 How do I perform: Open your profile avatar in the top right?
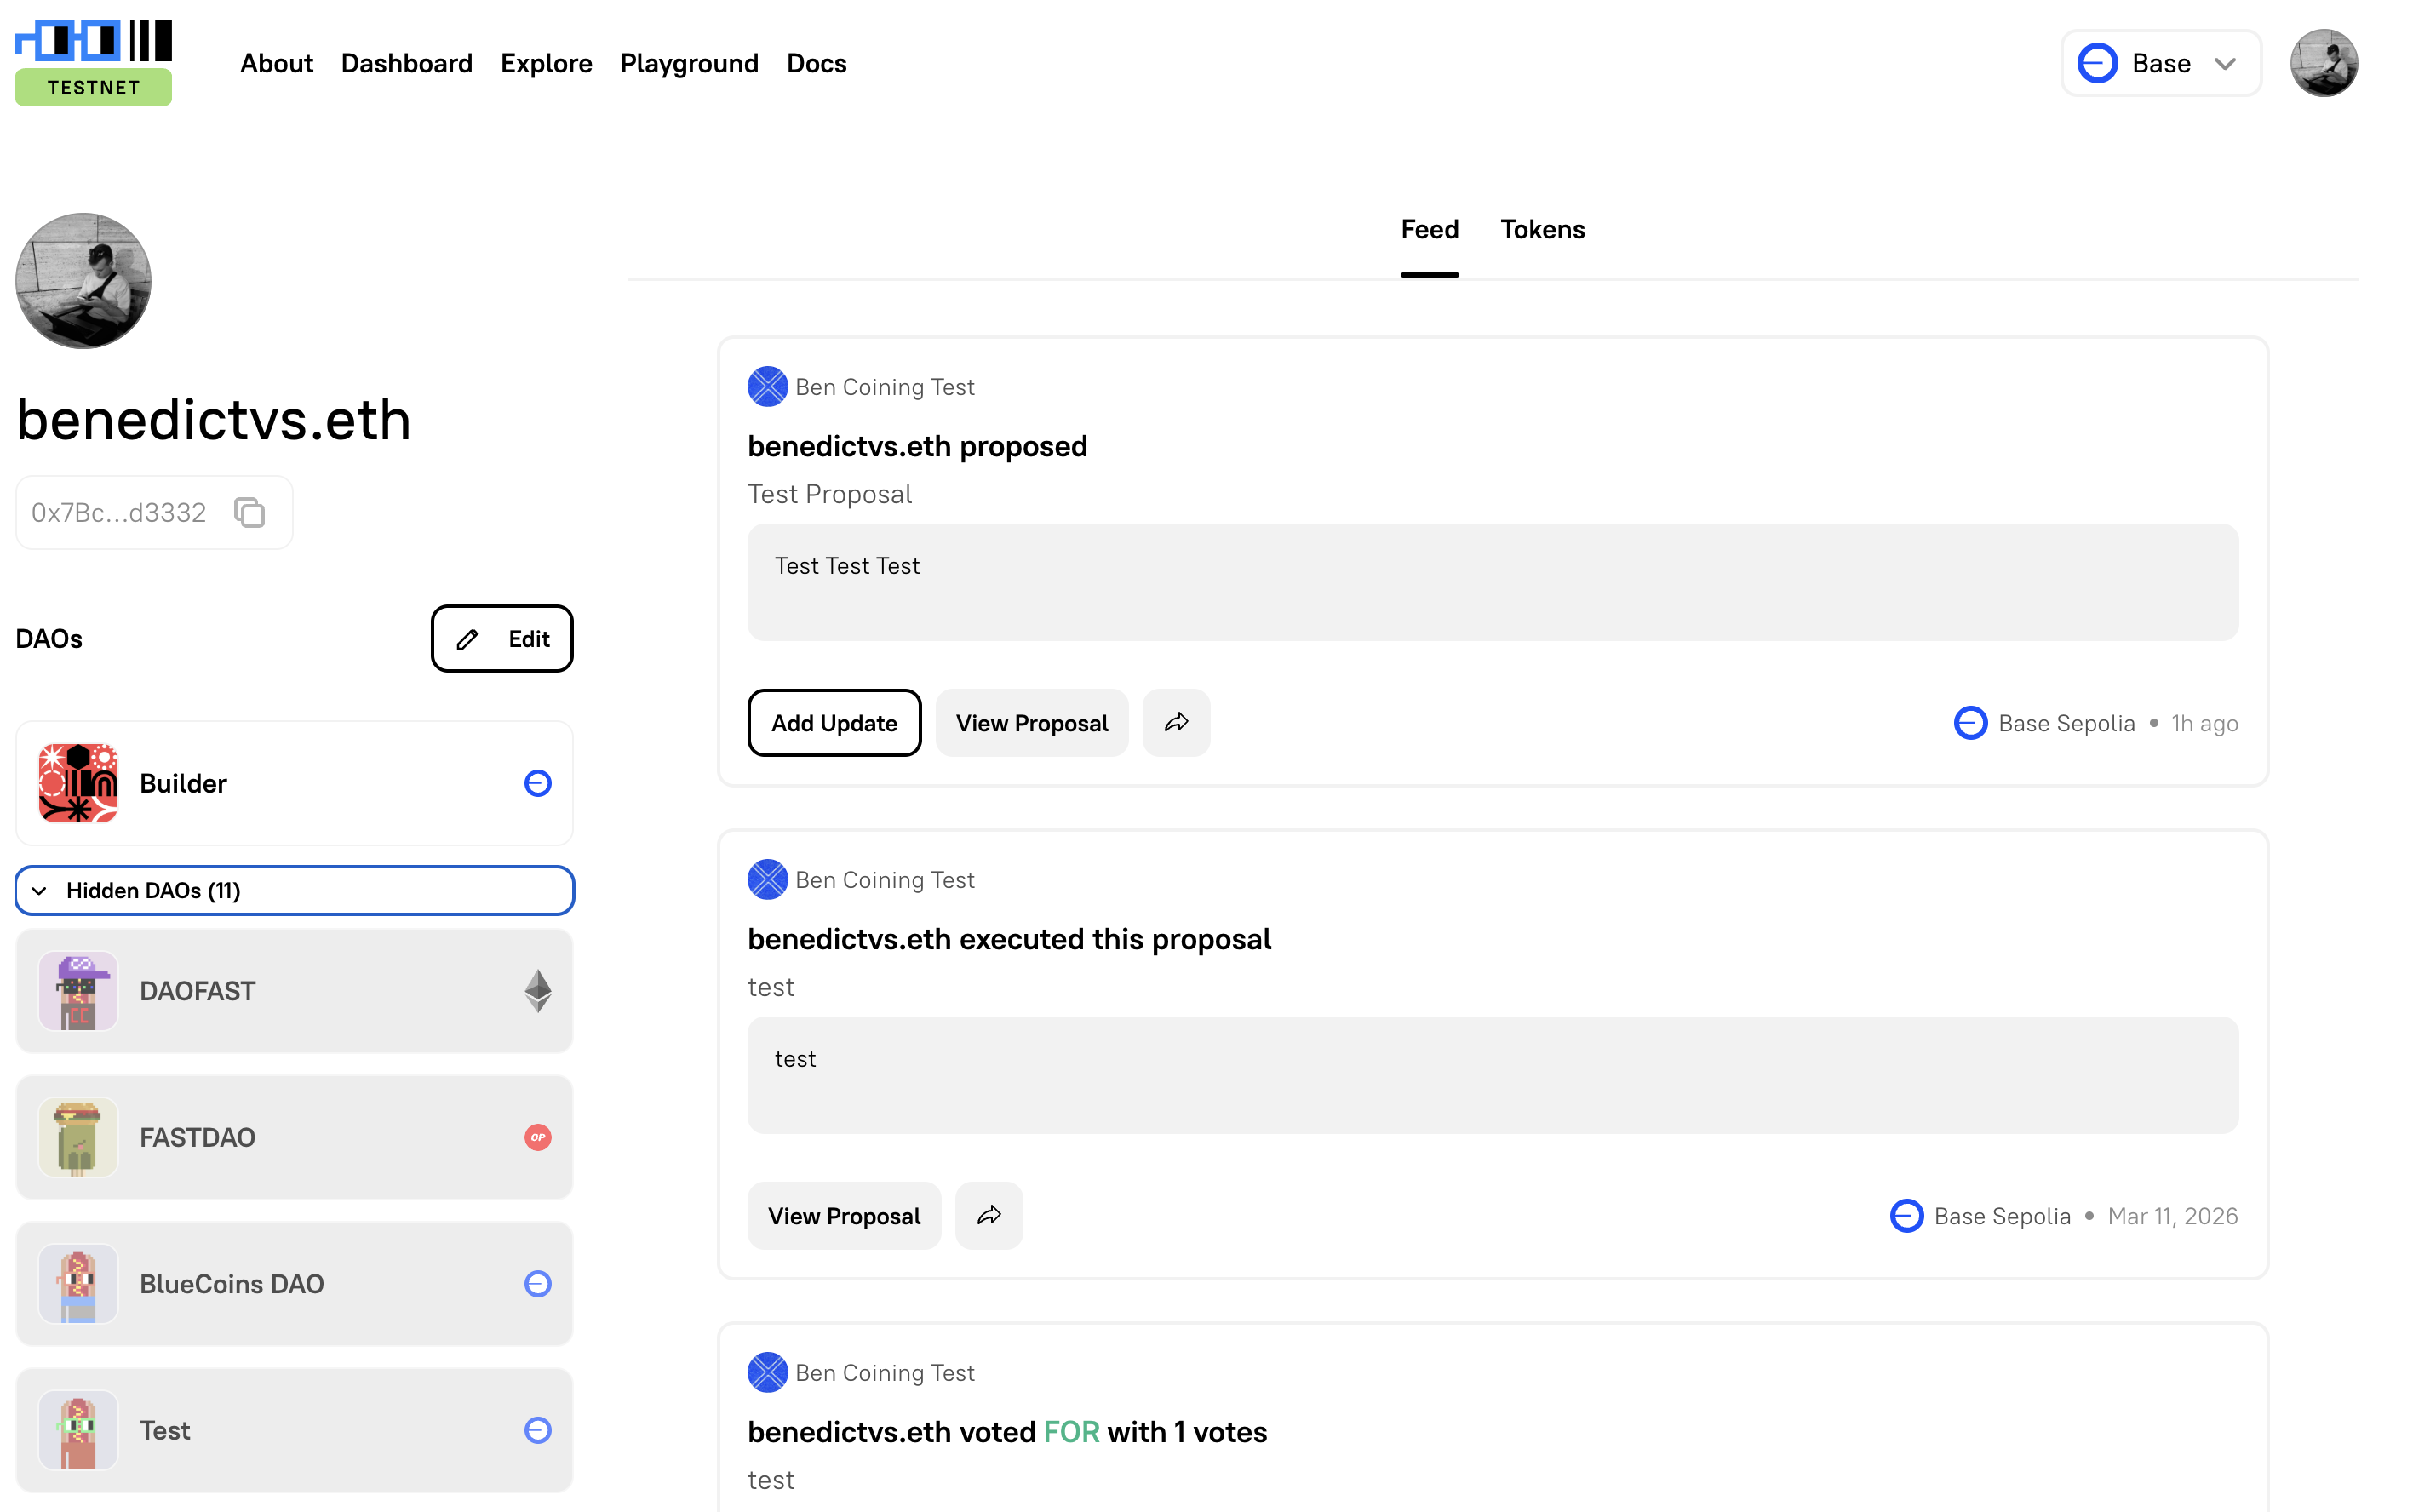2324,62
